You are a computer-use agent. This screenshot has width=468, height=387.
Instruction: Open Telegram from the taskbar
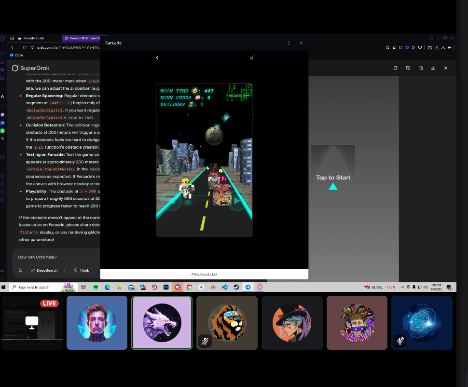coord(248,287)
